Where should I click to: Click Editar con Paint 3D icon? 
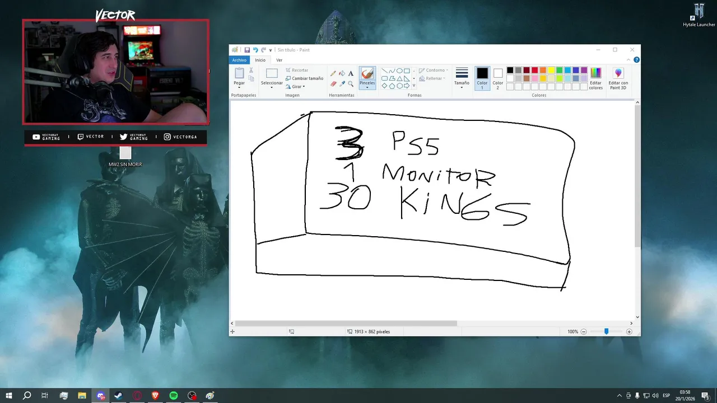[618, 73]
